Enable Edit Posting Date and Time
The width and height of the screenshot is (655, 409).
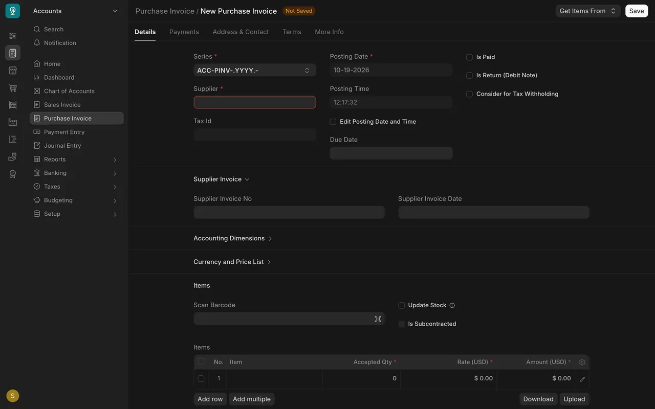point(333,122)
